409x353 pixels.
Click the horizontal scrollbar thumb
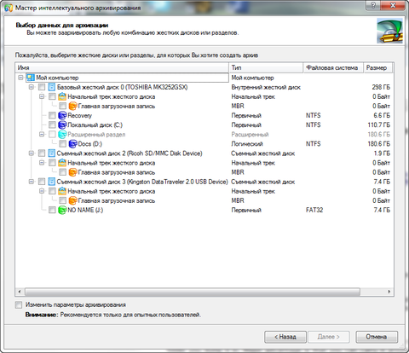(193, 292)
